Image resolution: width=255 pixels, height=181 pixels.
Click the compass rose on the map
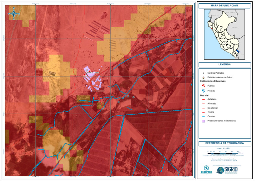point(14,14)
